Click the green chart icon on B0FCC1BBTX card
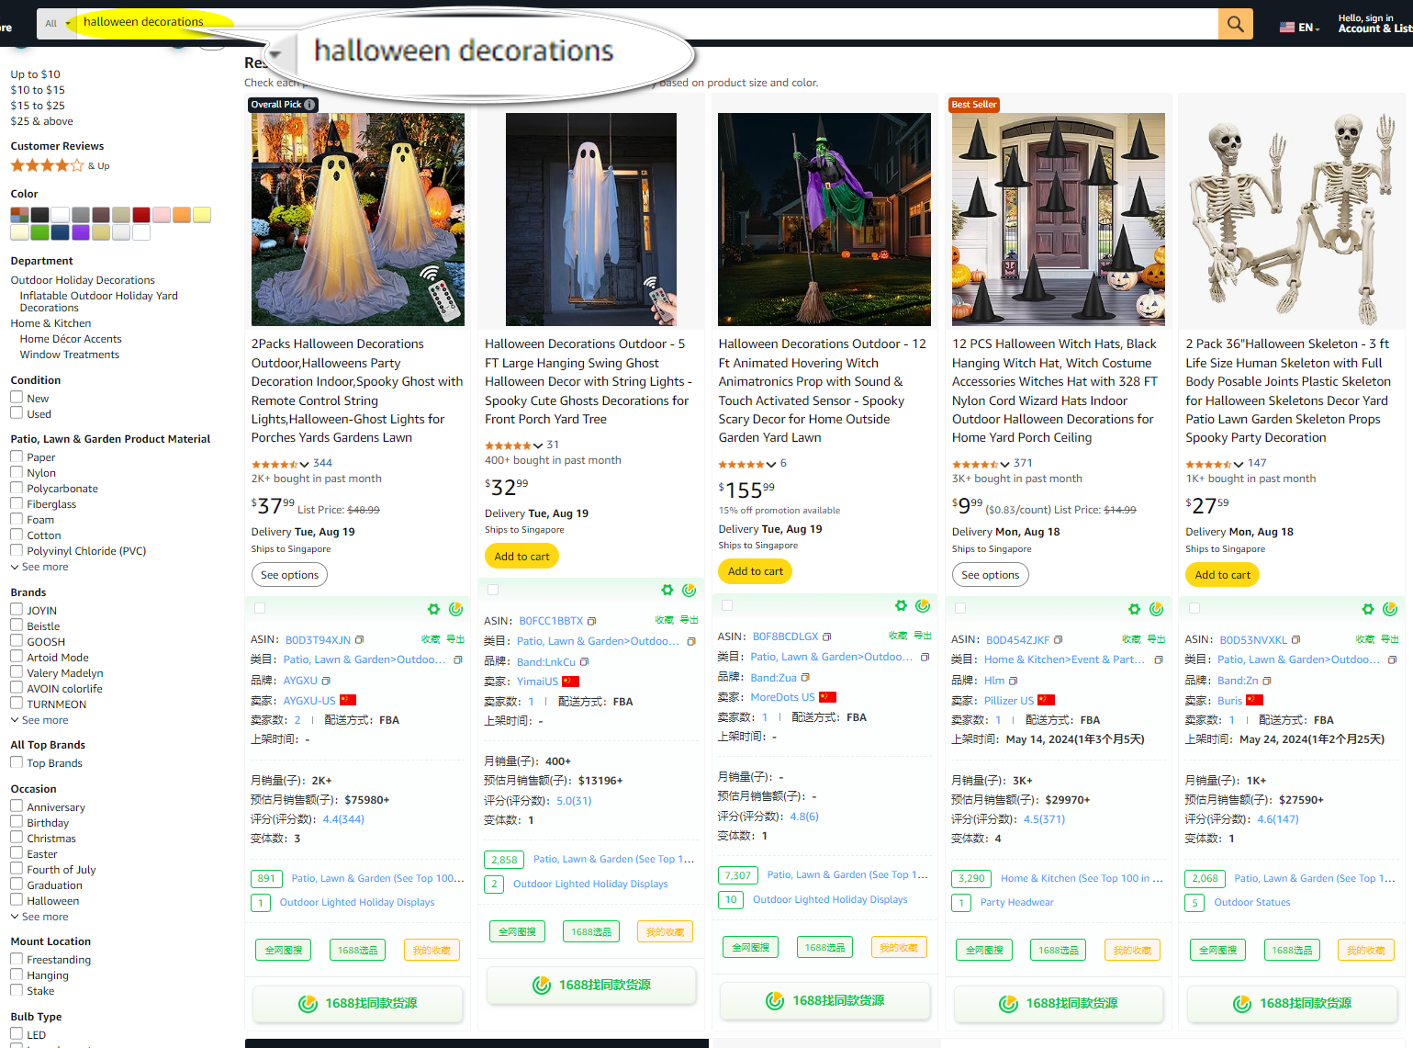Viewport: 1413px width, 1048px height. tap(690, 590)
